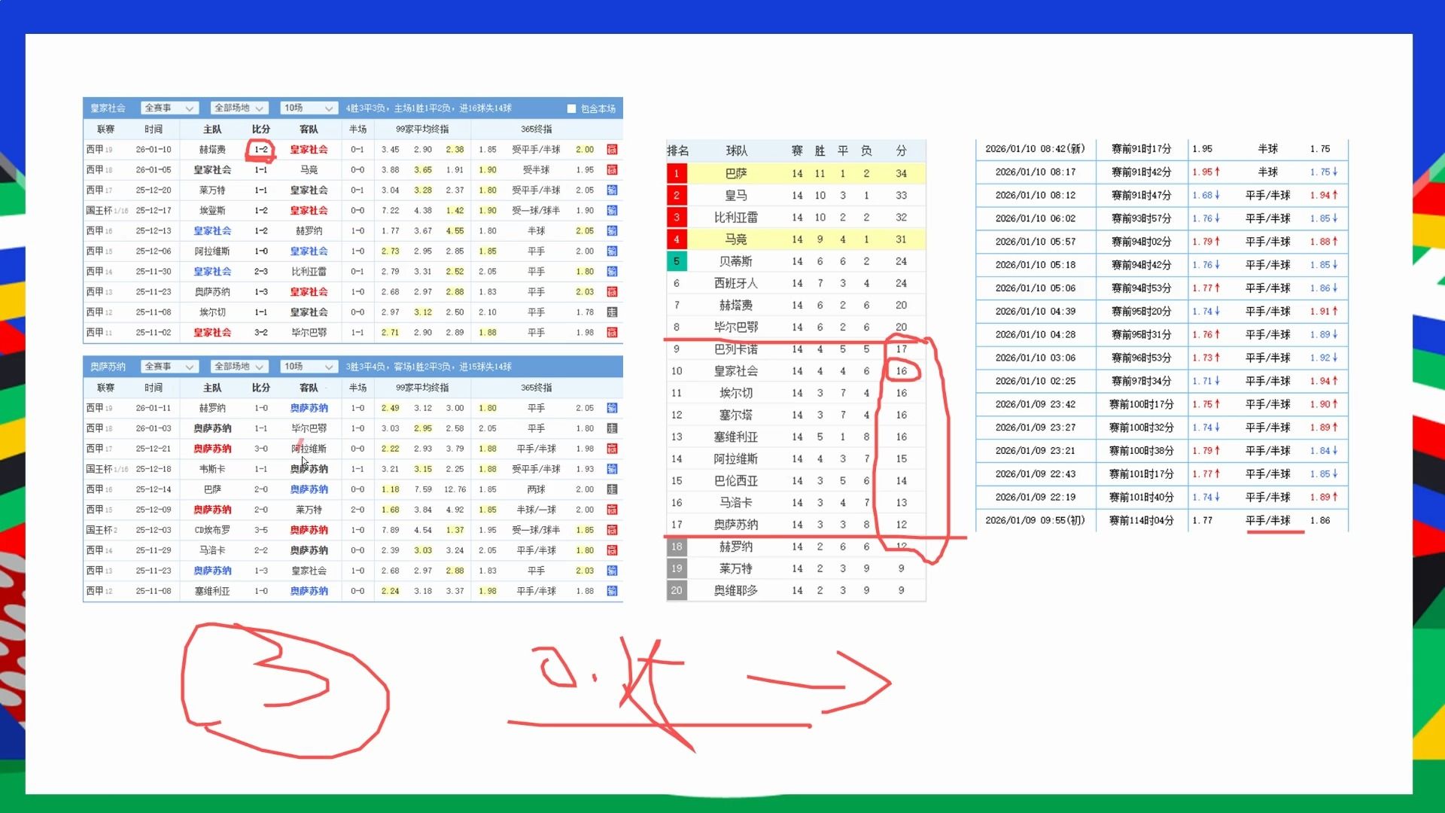1445x813 pixels.
Task: Click green rank 5 badge beside 贝蒂斯
Action: click(676, 261)
